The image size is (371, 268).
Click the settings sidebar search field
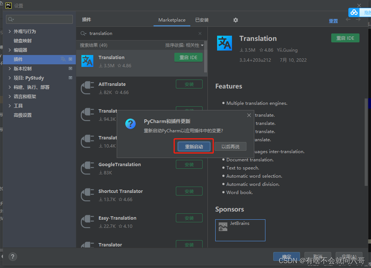pyautogui.click(x=39, y=19)
